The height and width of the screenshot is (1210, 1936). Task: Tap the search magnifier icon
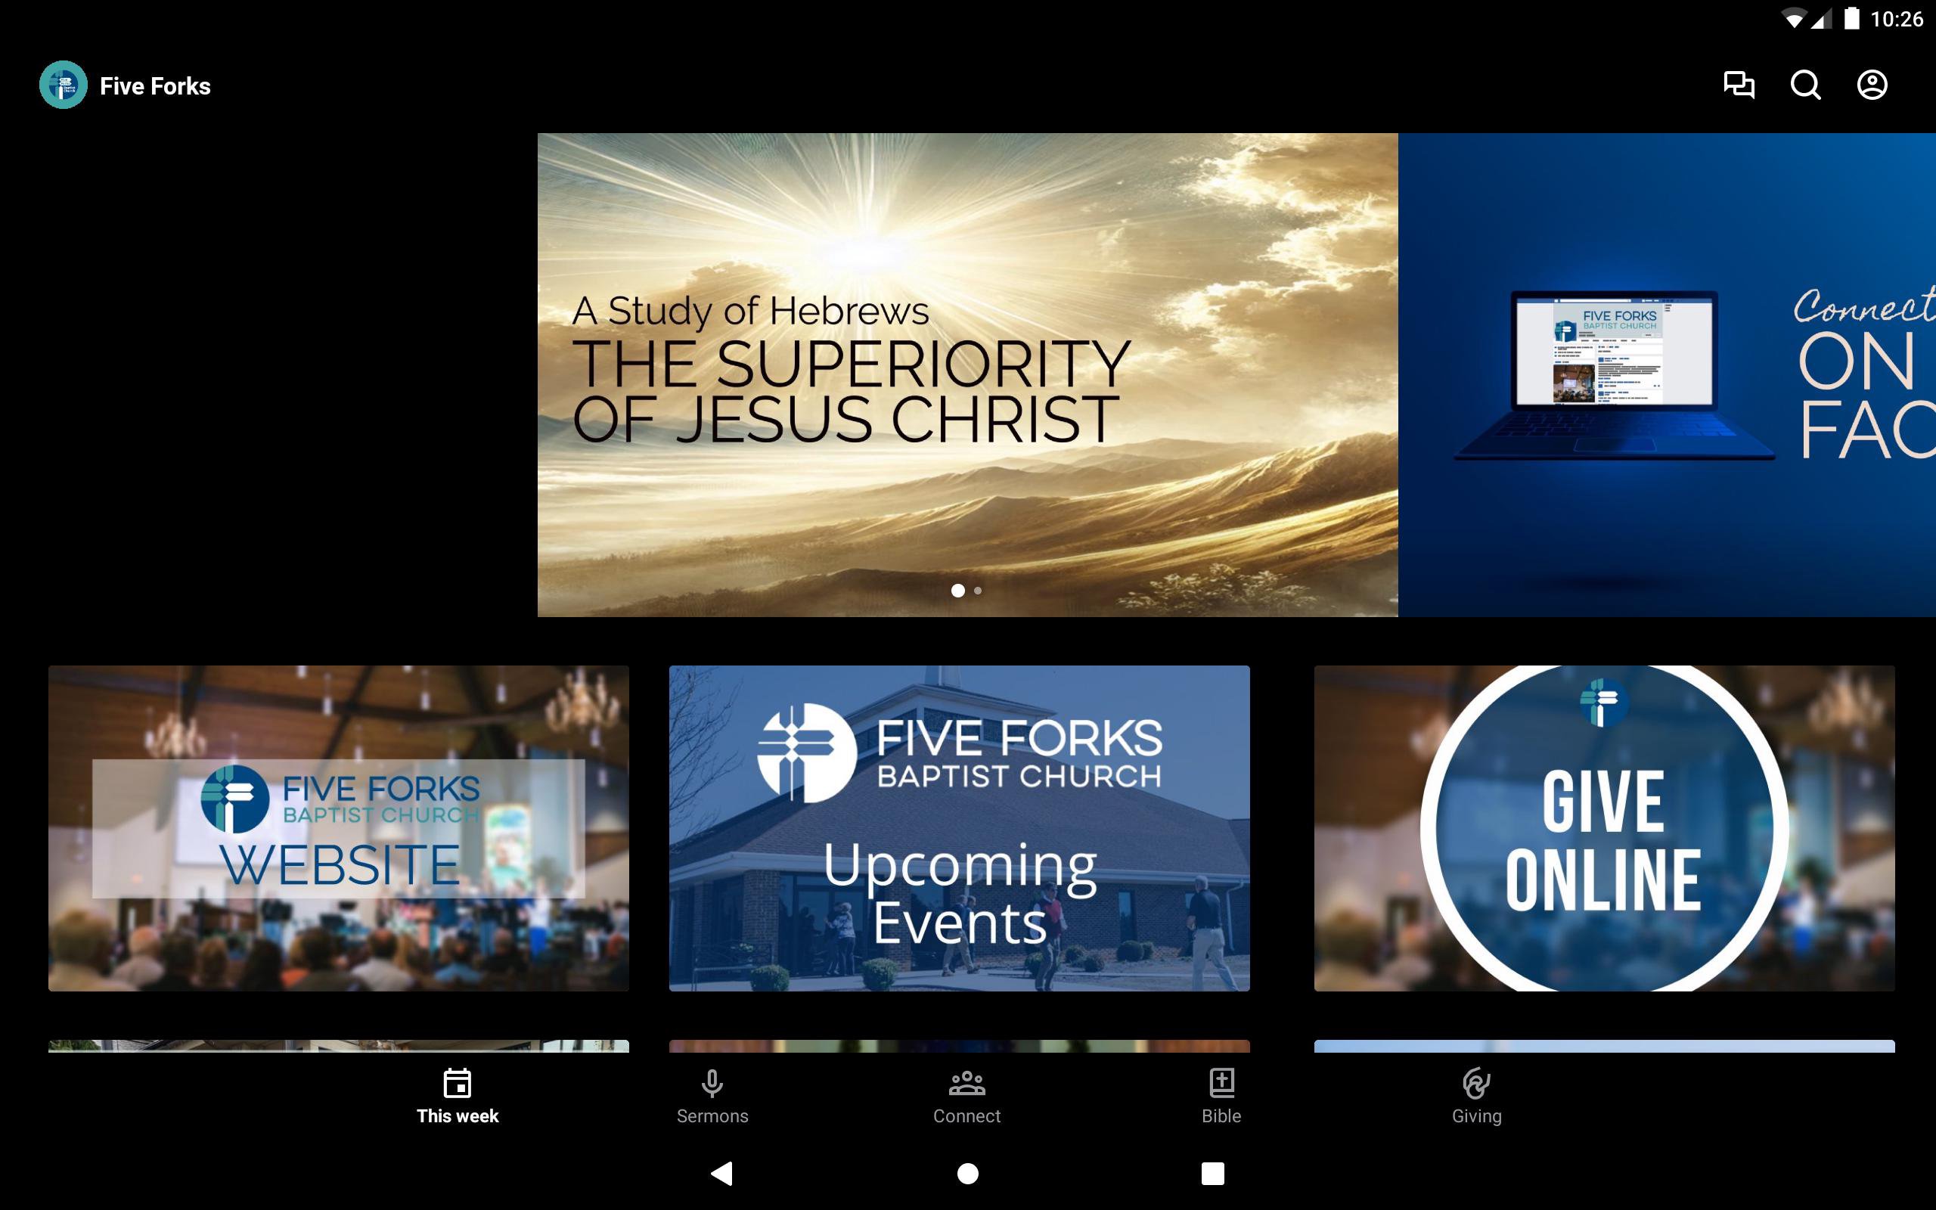1805,85
